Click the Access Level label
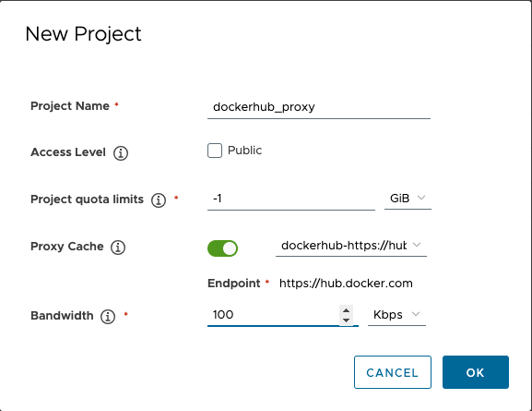532x411 pixels. tap(68, 152)
